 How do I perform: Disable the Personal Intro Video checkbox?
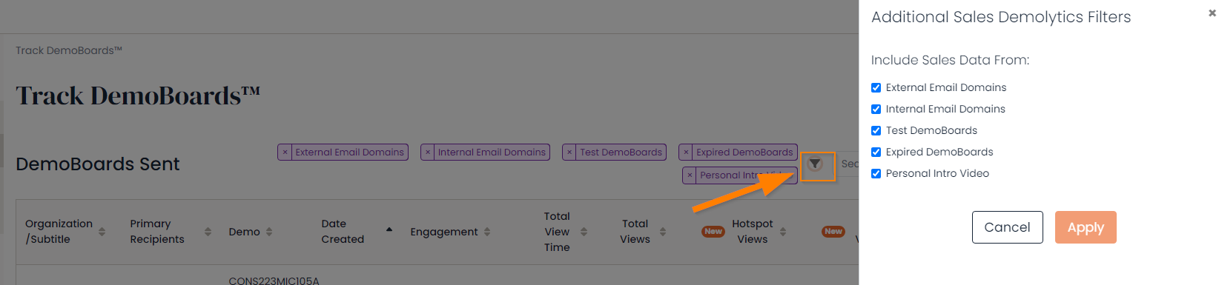click(876, 173)
